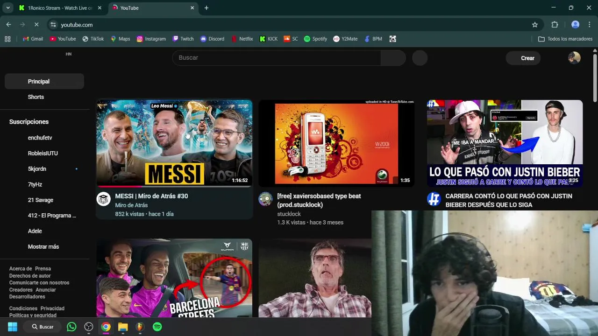Open Chrome's three-dot menu
Image resolution: width=598 pixels, height=336 pixels.
click(x=590, y=25)
